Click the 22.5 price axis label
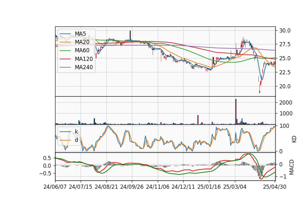 [285, 72]
